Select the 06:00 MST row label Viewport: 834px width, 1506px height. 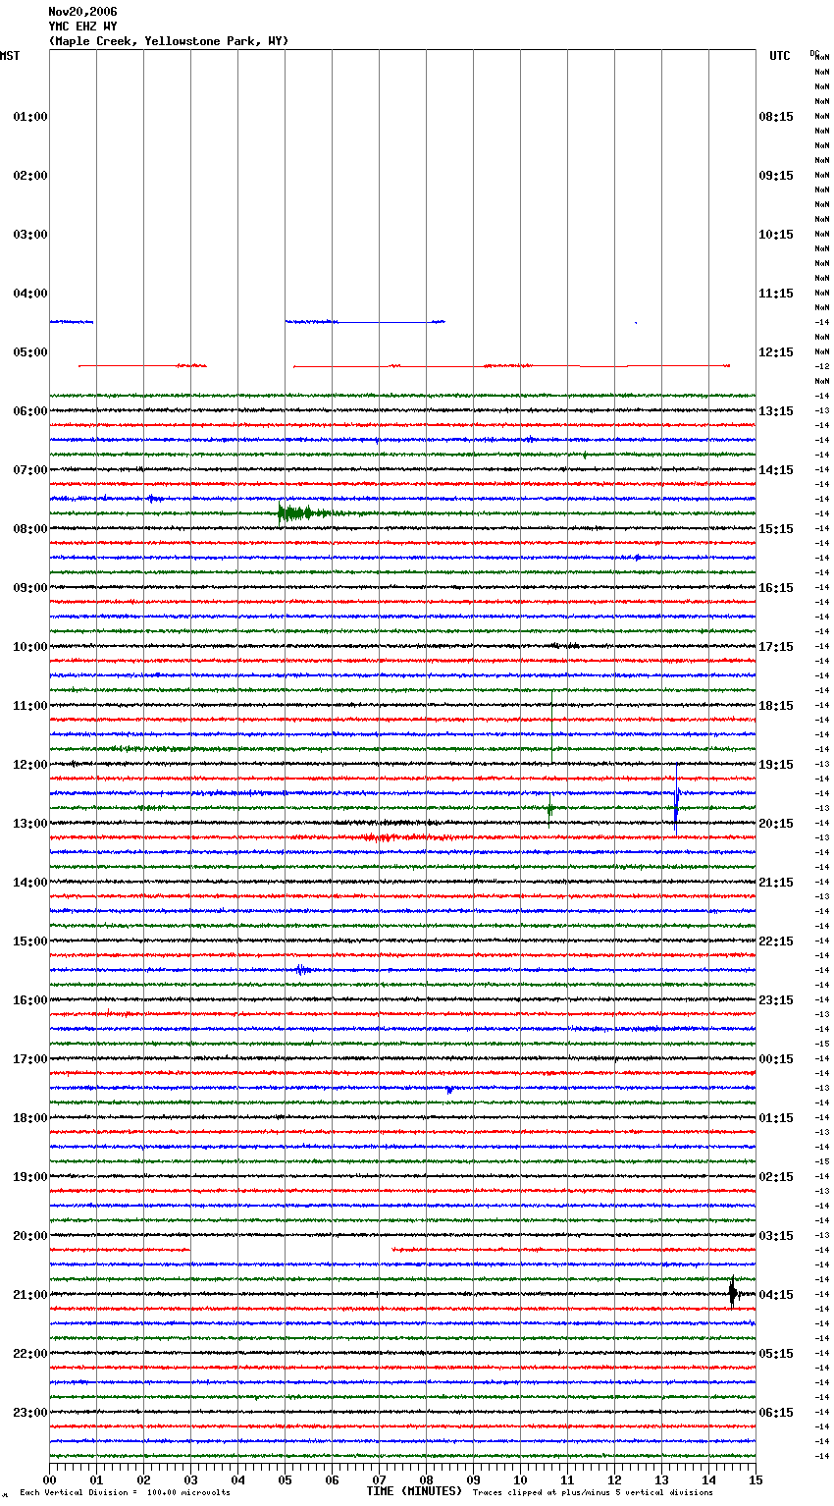pyautogui.click(x=30, y=411)
